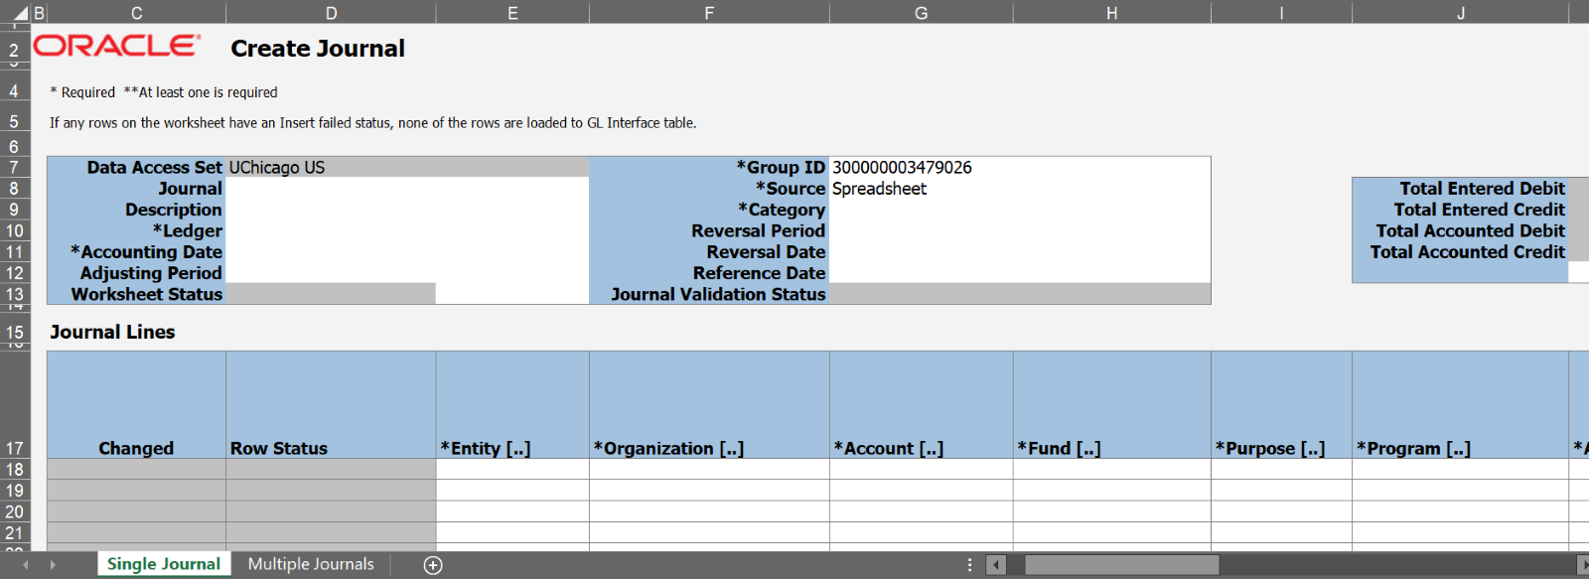The width and height of the screenshot is (1589, 579).
Task: Click the Program cell in row 20
Action: pos(1461,511)
